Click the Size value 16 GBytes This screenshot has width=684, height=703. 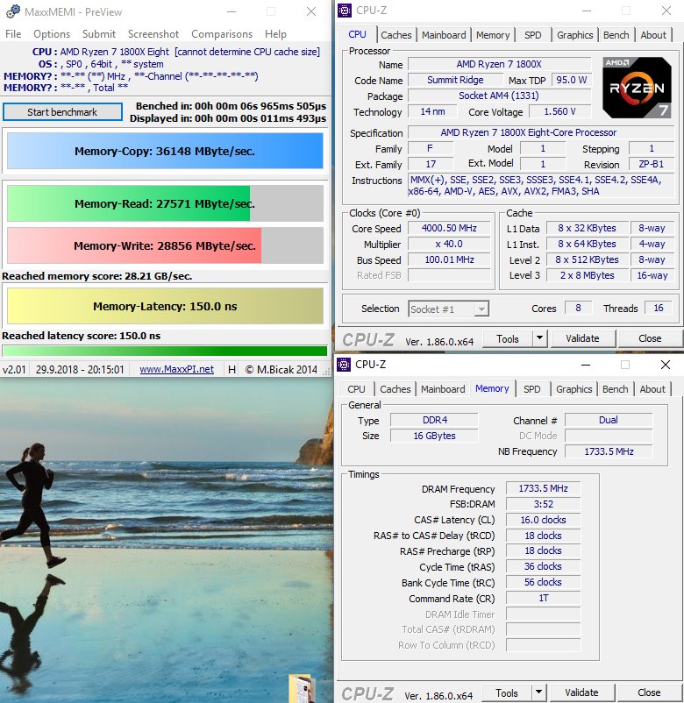pos(434,436)
